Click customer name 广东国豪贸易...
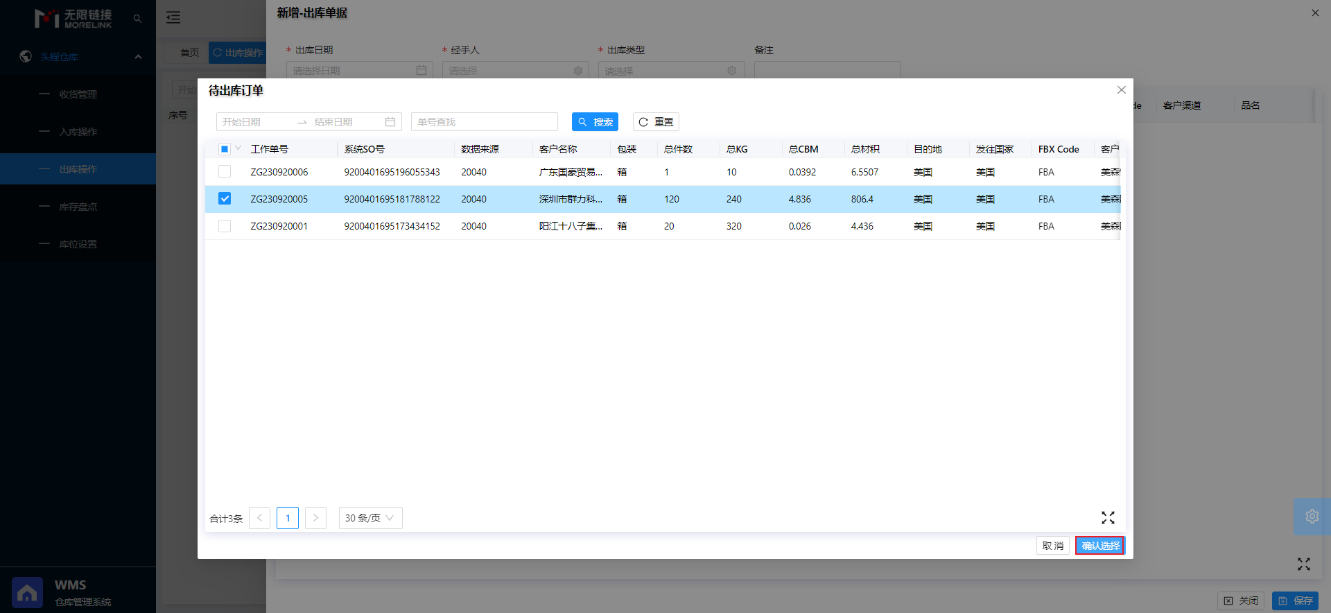 pos(571,172)
